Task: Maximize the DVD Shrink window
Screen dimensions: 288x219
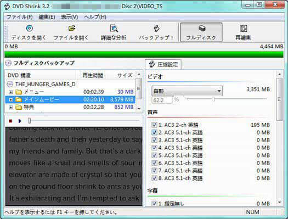Action: tap(259, 5)
